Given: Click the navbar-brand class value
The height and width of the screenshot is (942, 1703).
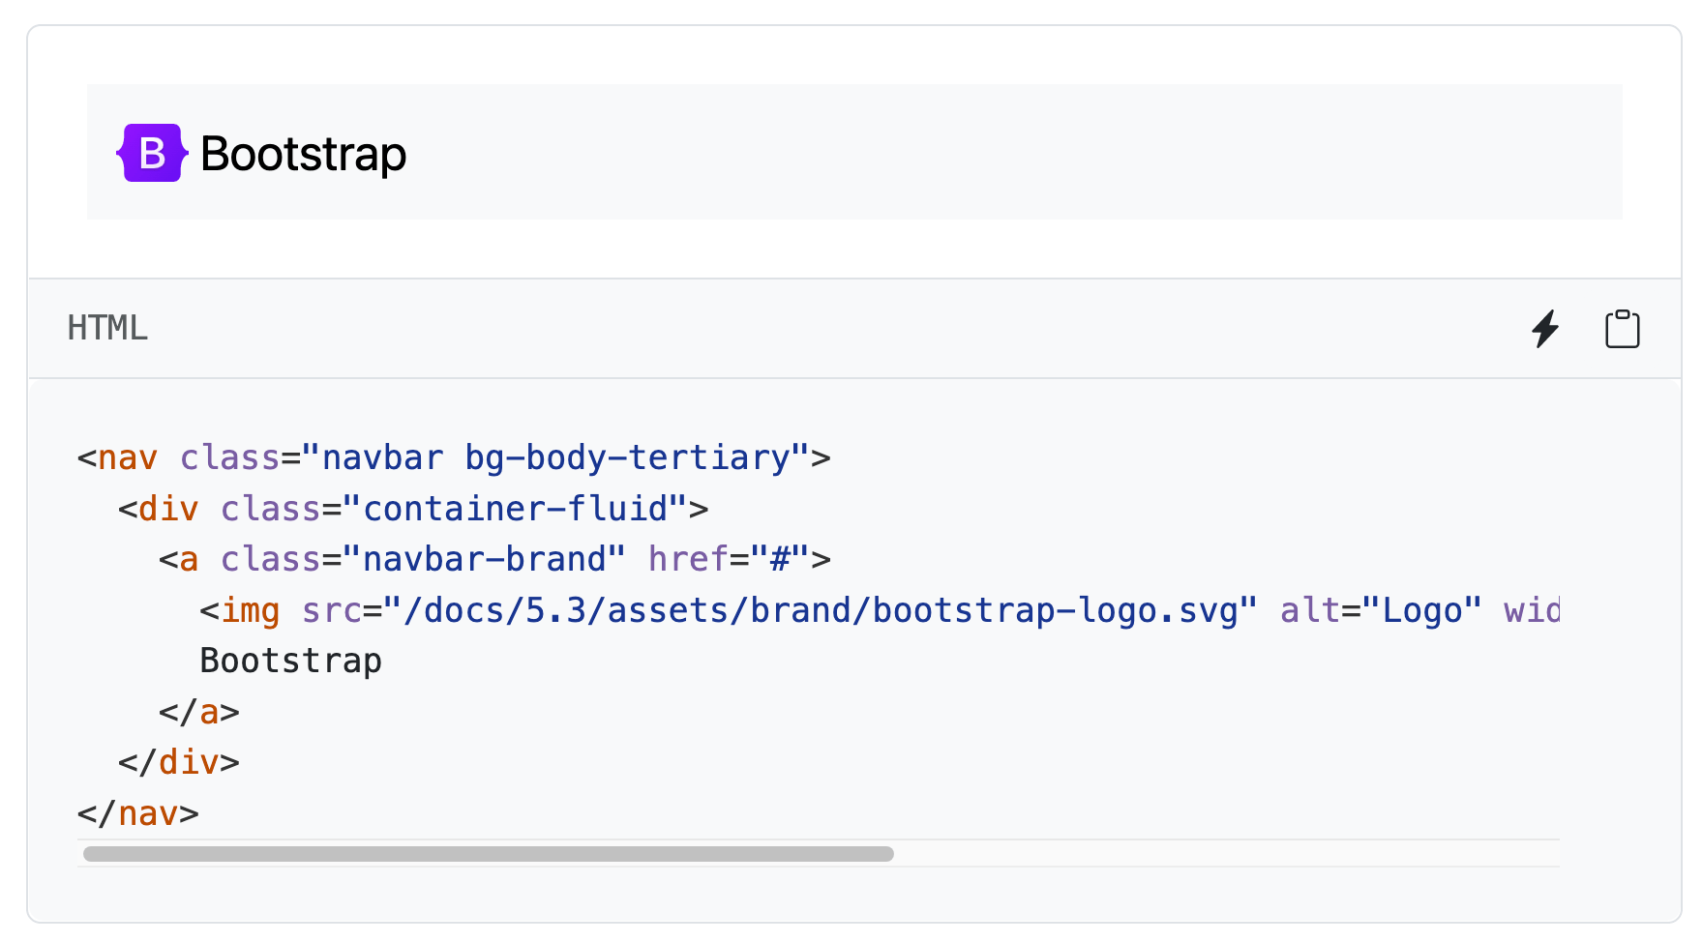Looking at the screenshot, I should (x=483, y=558).
